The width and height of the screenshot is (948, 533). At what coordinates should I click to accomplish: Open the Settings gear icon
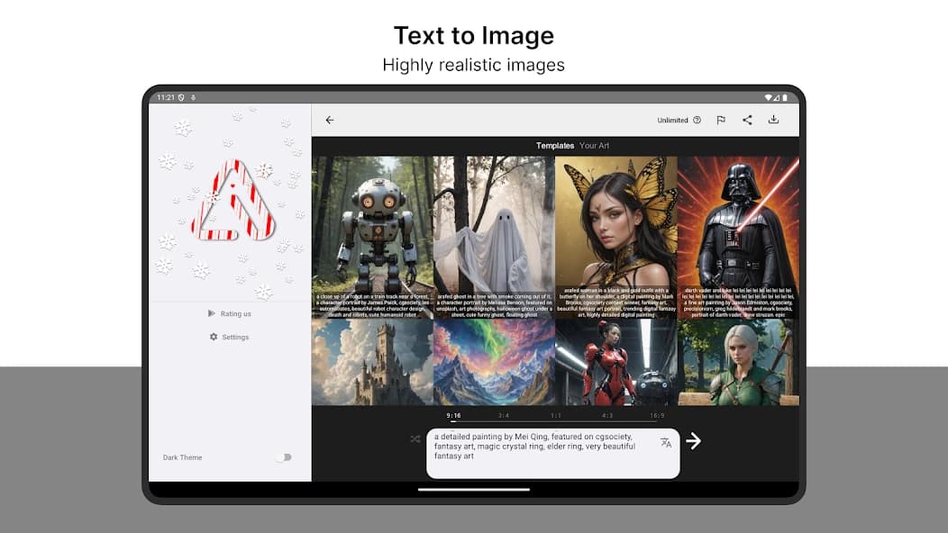tap(214, 337)
